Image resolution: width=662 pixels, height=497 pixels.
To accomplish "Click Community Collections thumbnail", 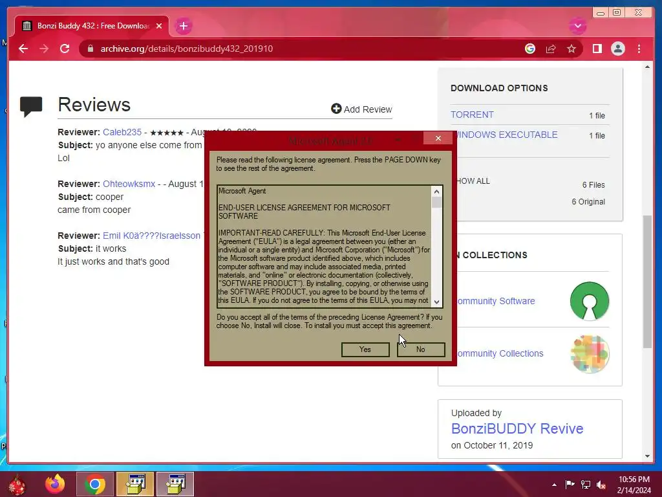I will tap(590, 354).
